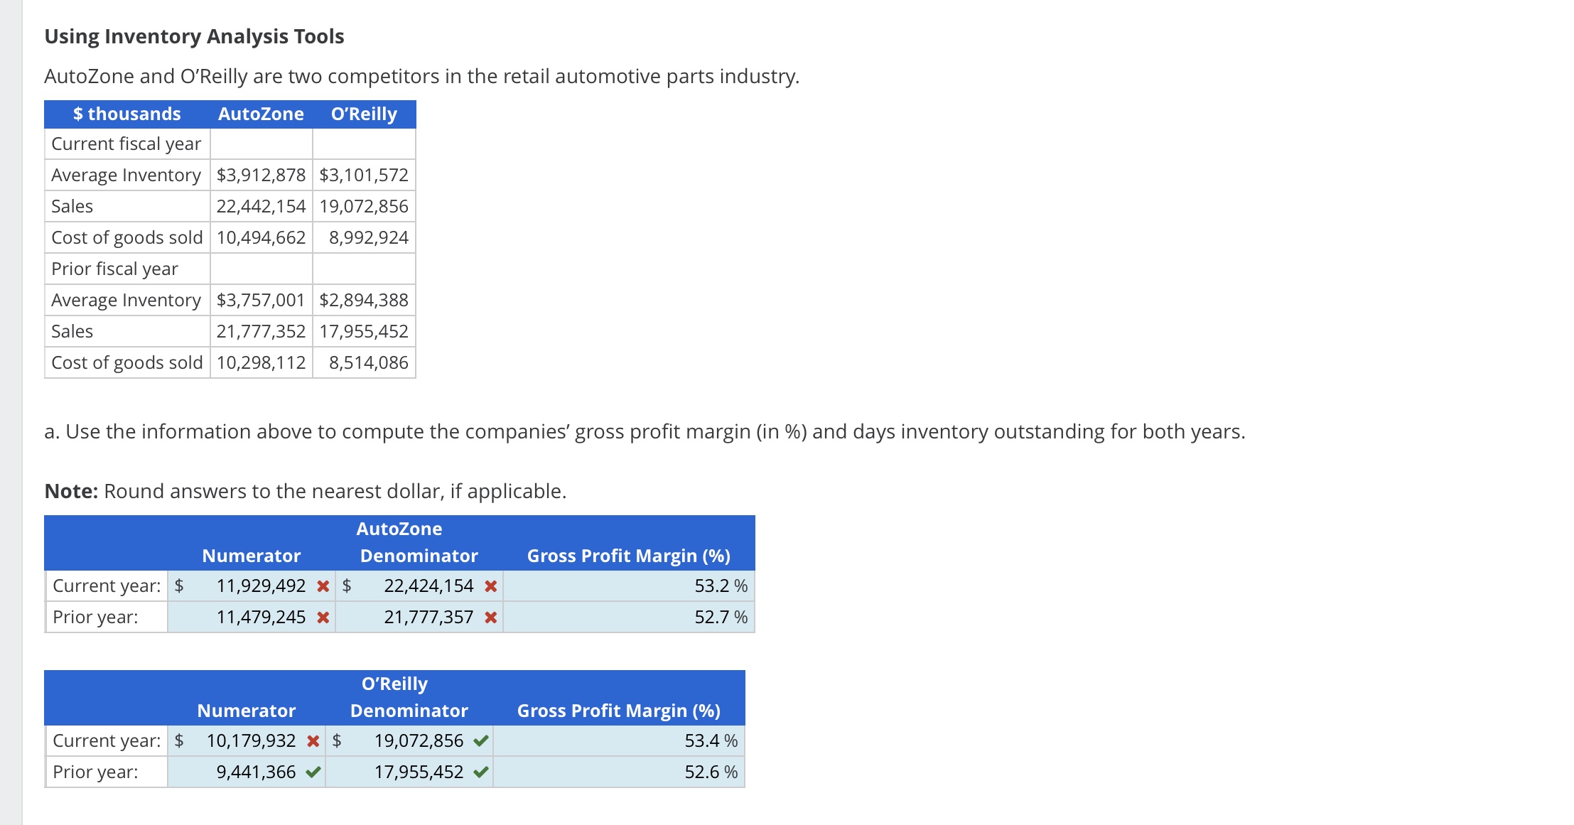Image resolution: width=1574 pixels, height=825 pixels.
Task: Edit O'Reilly prior year gross margin 52.6
Action: (701, 772)
